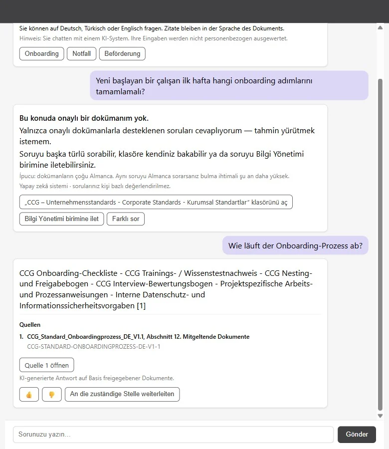389x449 pixels.
Task: Click the scrollbar up arrow
Action: (380, 27)
